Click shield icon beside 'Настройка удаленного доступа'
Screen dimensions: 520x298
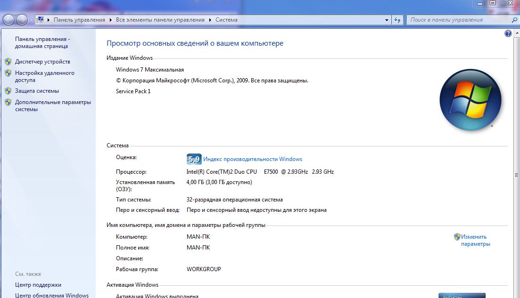click(x=8, y=73)
